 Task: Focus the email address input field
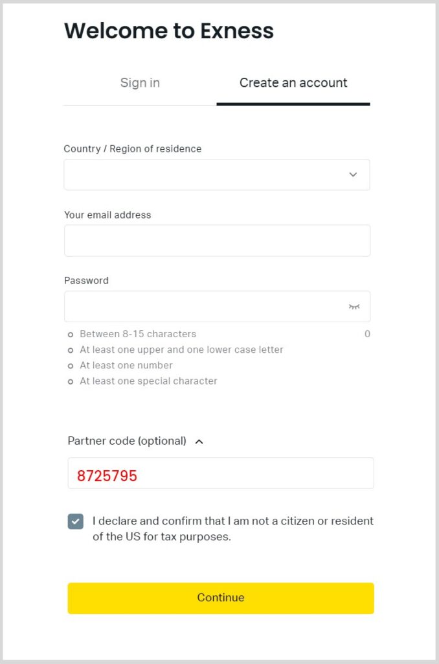coord(217,241)
